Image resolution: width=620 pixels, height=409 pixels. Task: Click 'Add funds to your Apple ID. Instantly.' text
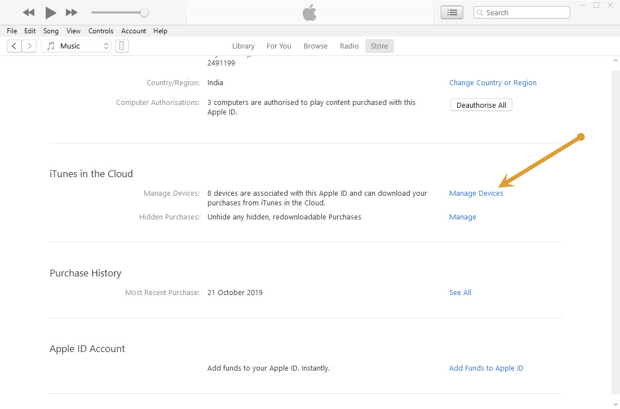[268, 368]
